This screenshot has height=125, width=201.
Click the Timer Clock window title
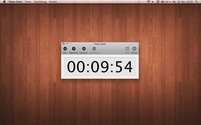point(100,44)
